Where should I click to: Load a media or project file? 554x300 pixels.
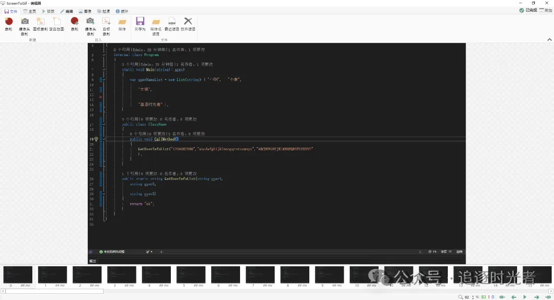156,22
